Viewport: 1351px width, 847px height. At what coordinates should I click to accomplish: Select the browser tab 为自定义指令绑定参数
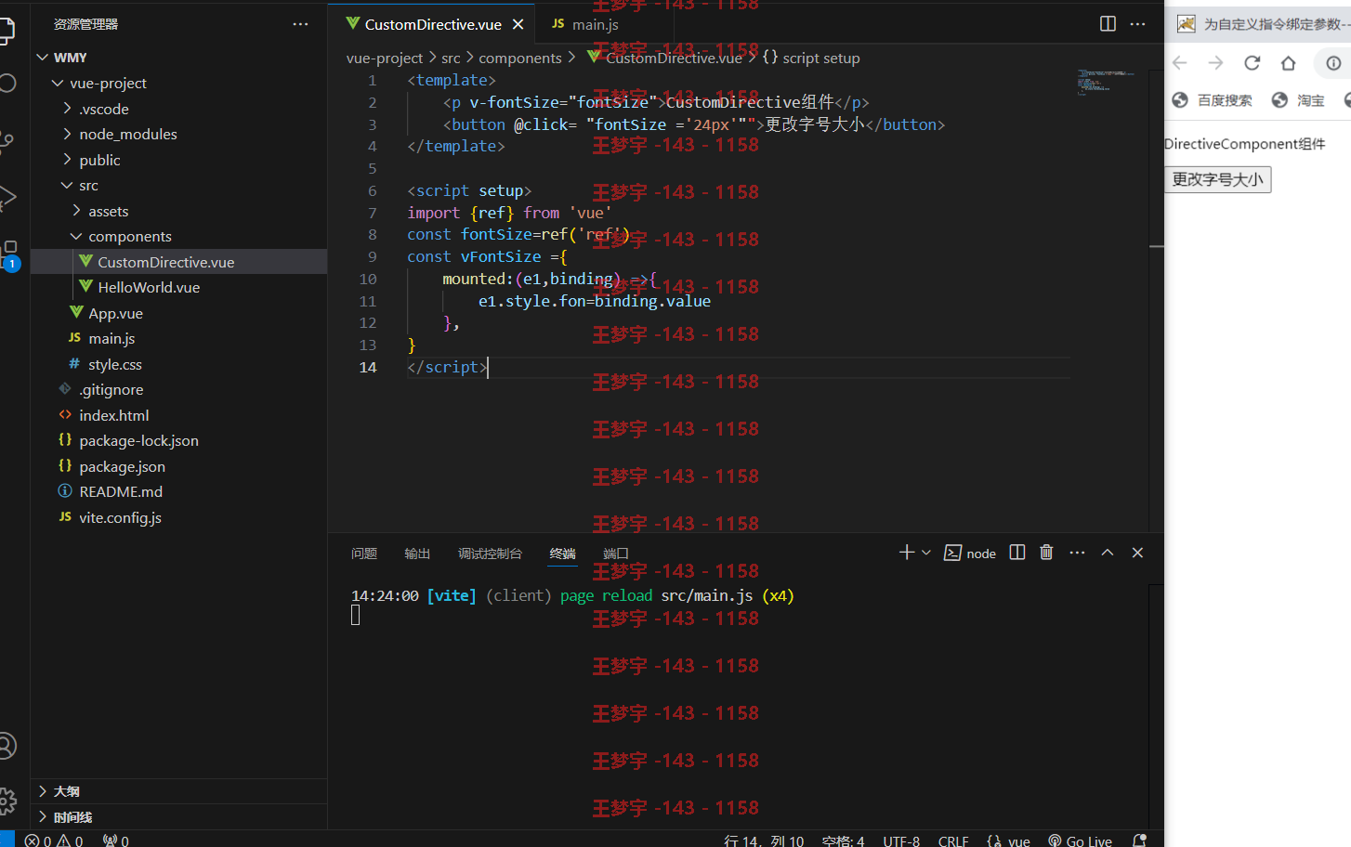(x=1264, y=24)
